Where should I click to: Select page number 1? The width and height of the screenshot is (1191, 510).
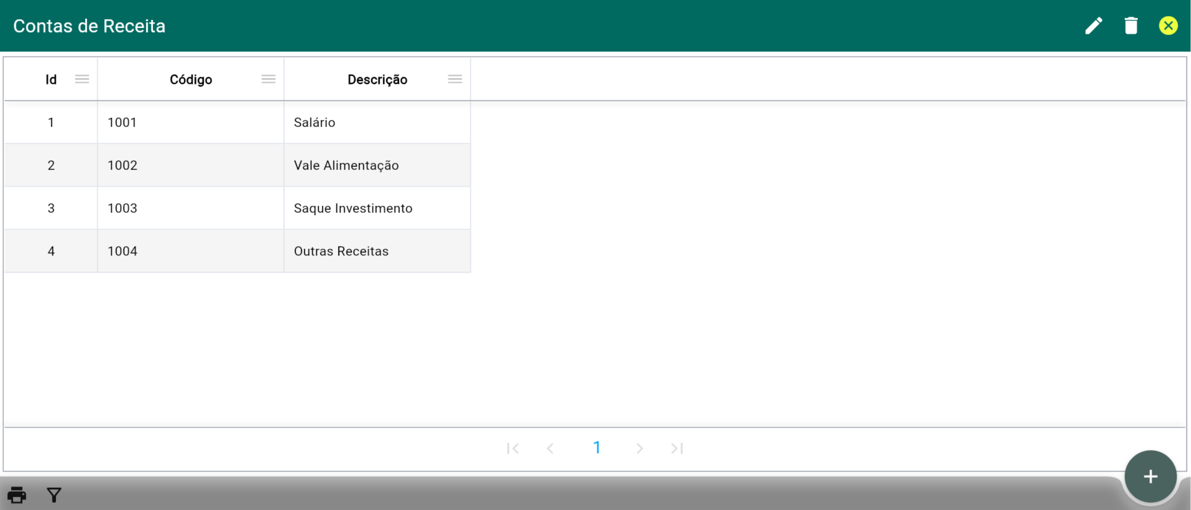click(x=597, y=448)
